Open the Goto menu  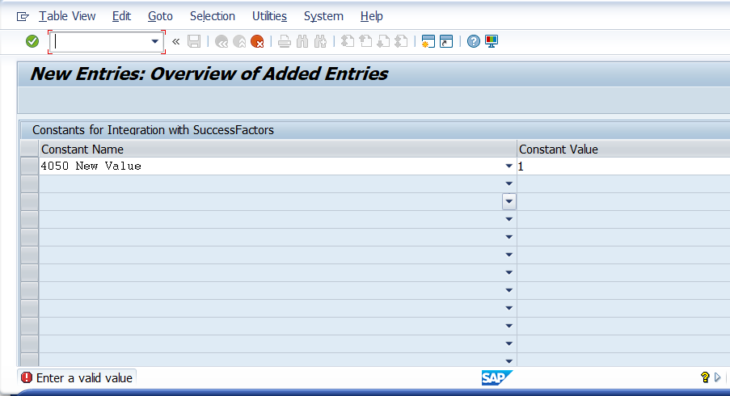coord(160,16)
